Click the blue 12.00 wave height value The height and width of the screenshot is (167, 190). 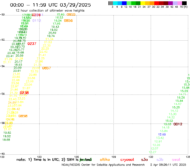coord(162,134)
